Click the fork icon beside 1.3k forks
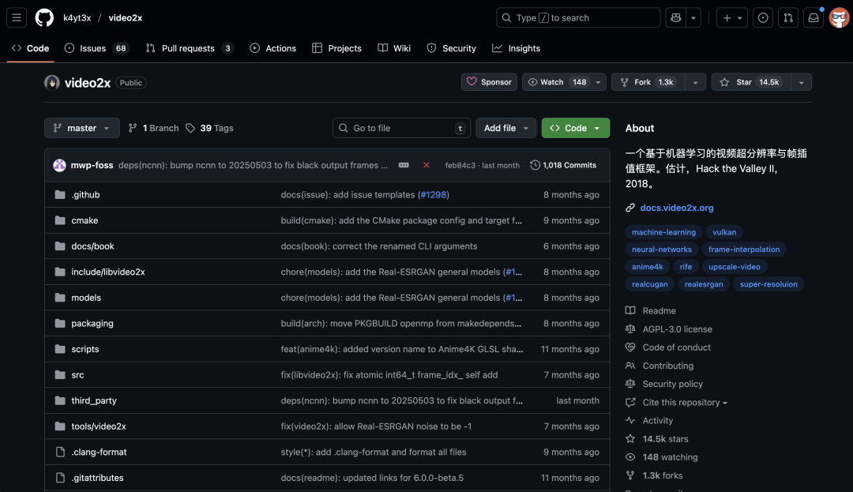853x492 pixels. tap(630, 475)
